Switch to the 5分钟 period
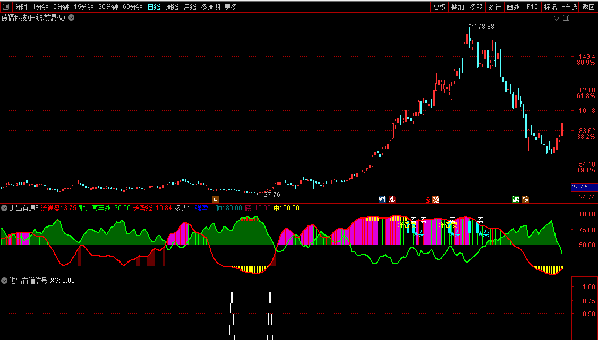Viewport: 598px width, 340px height. point(61,7)
